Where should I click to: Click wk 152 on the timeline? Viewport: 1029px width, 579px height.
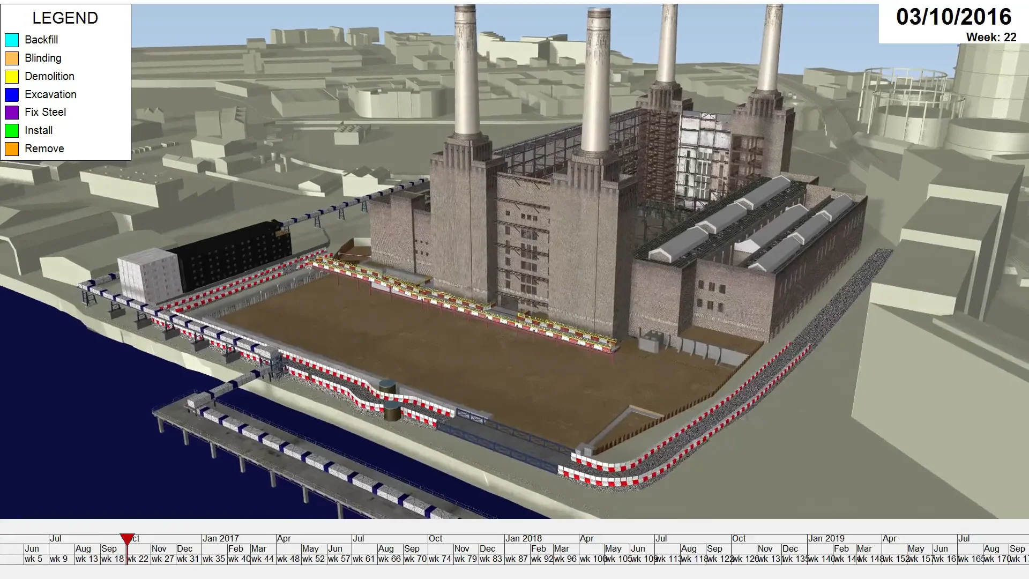[x=895, y=559]
